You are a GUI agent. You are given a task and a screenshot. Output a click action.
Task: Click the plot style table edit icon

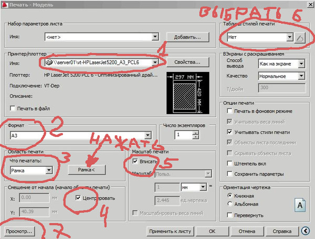pos(300,38)
